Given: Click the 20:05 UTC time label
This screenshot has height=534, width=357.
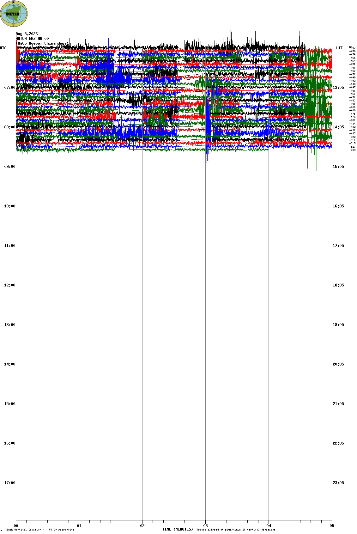Looking at the screenshot, I should tap(338, 364).
